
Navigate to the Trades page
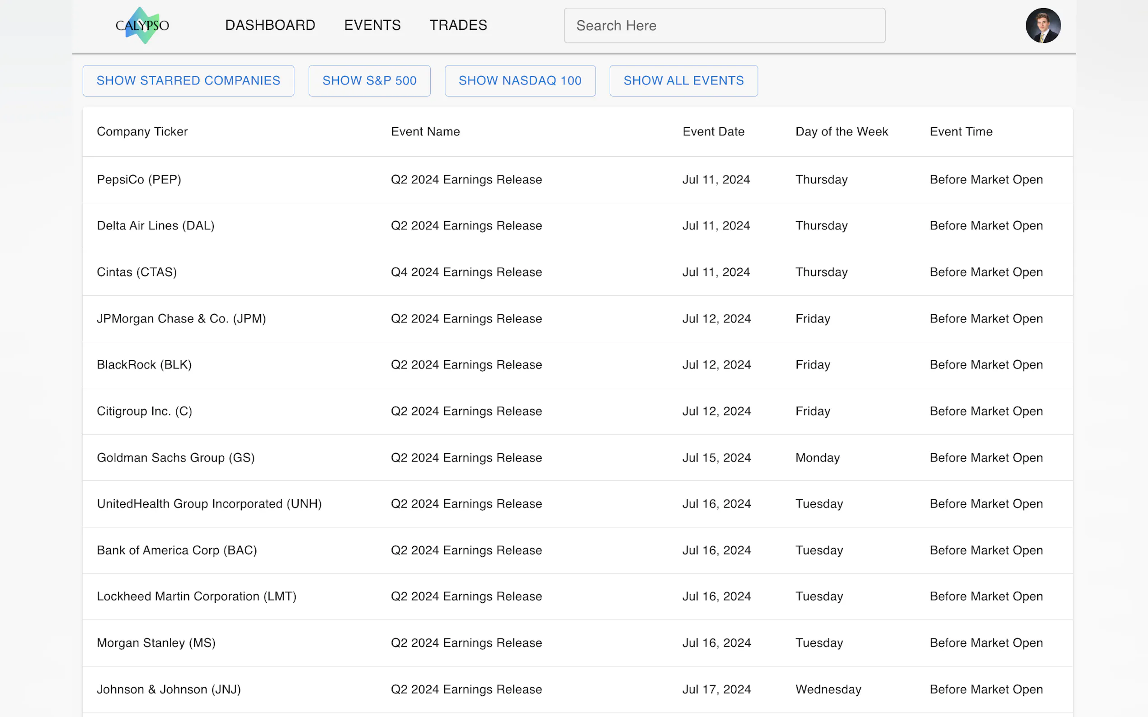tap(458, 25)
